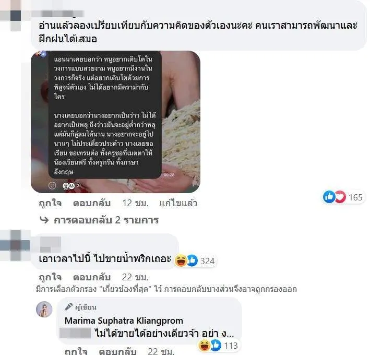Open the แก้ไขแล้ว edit history link
Viewport: 370px width, 355px height.
pyautogui.click(x=178, y=203)
